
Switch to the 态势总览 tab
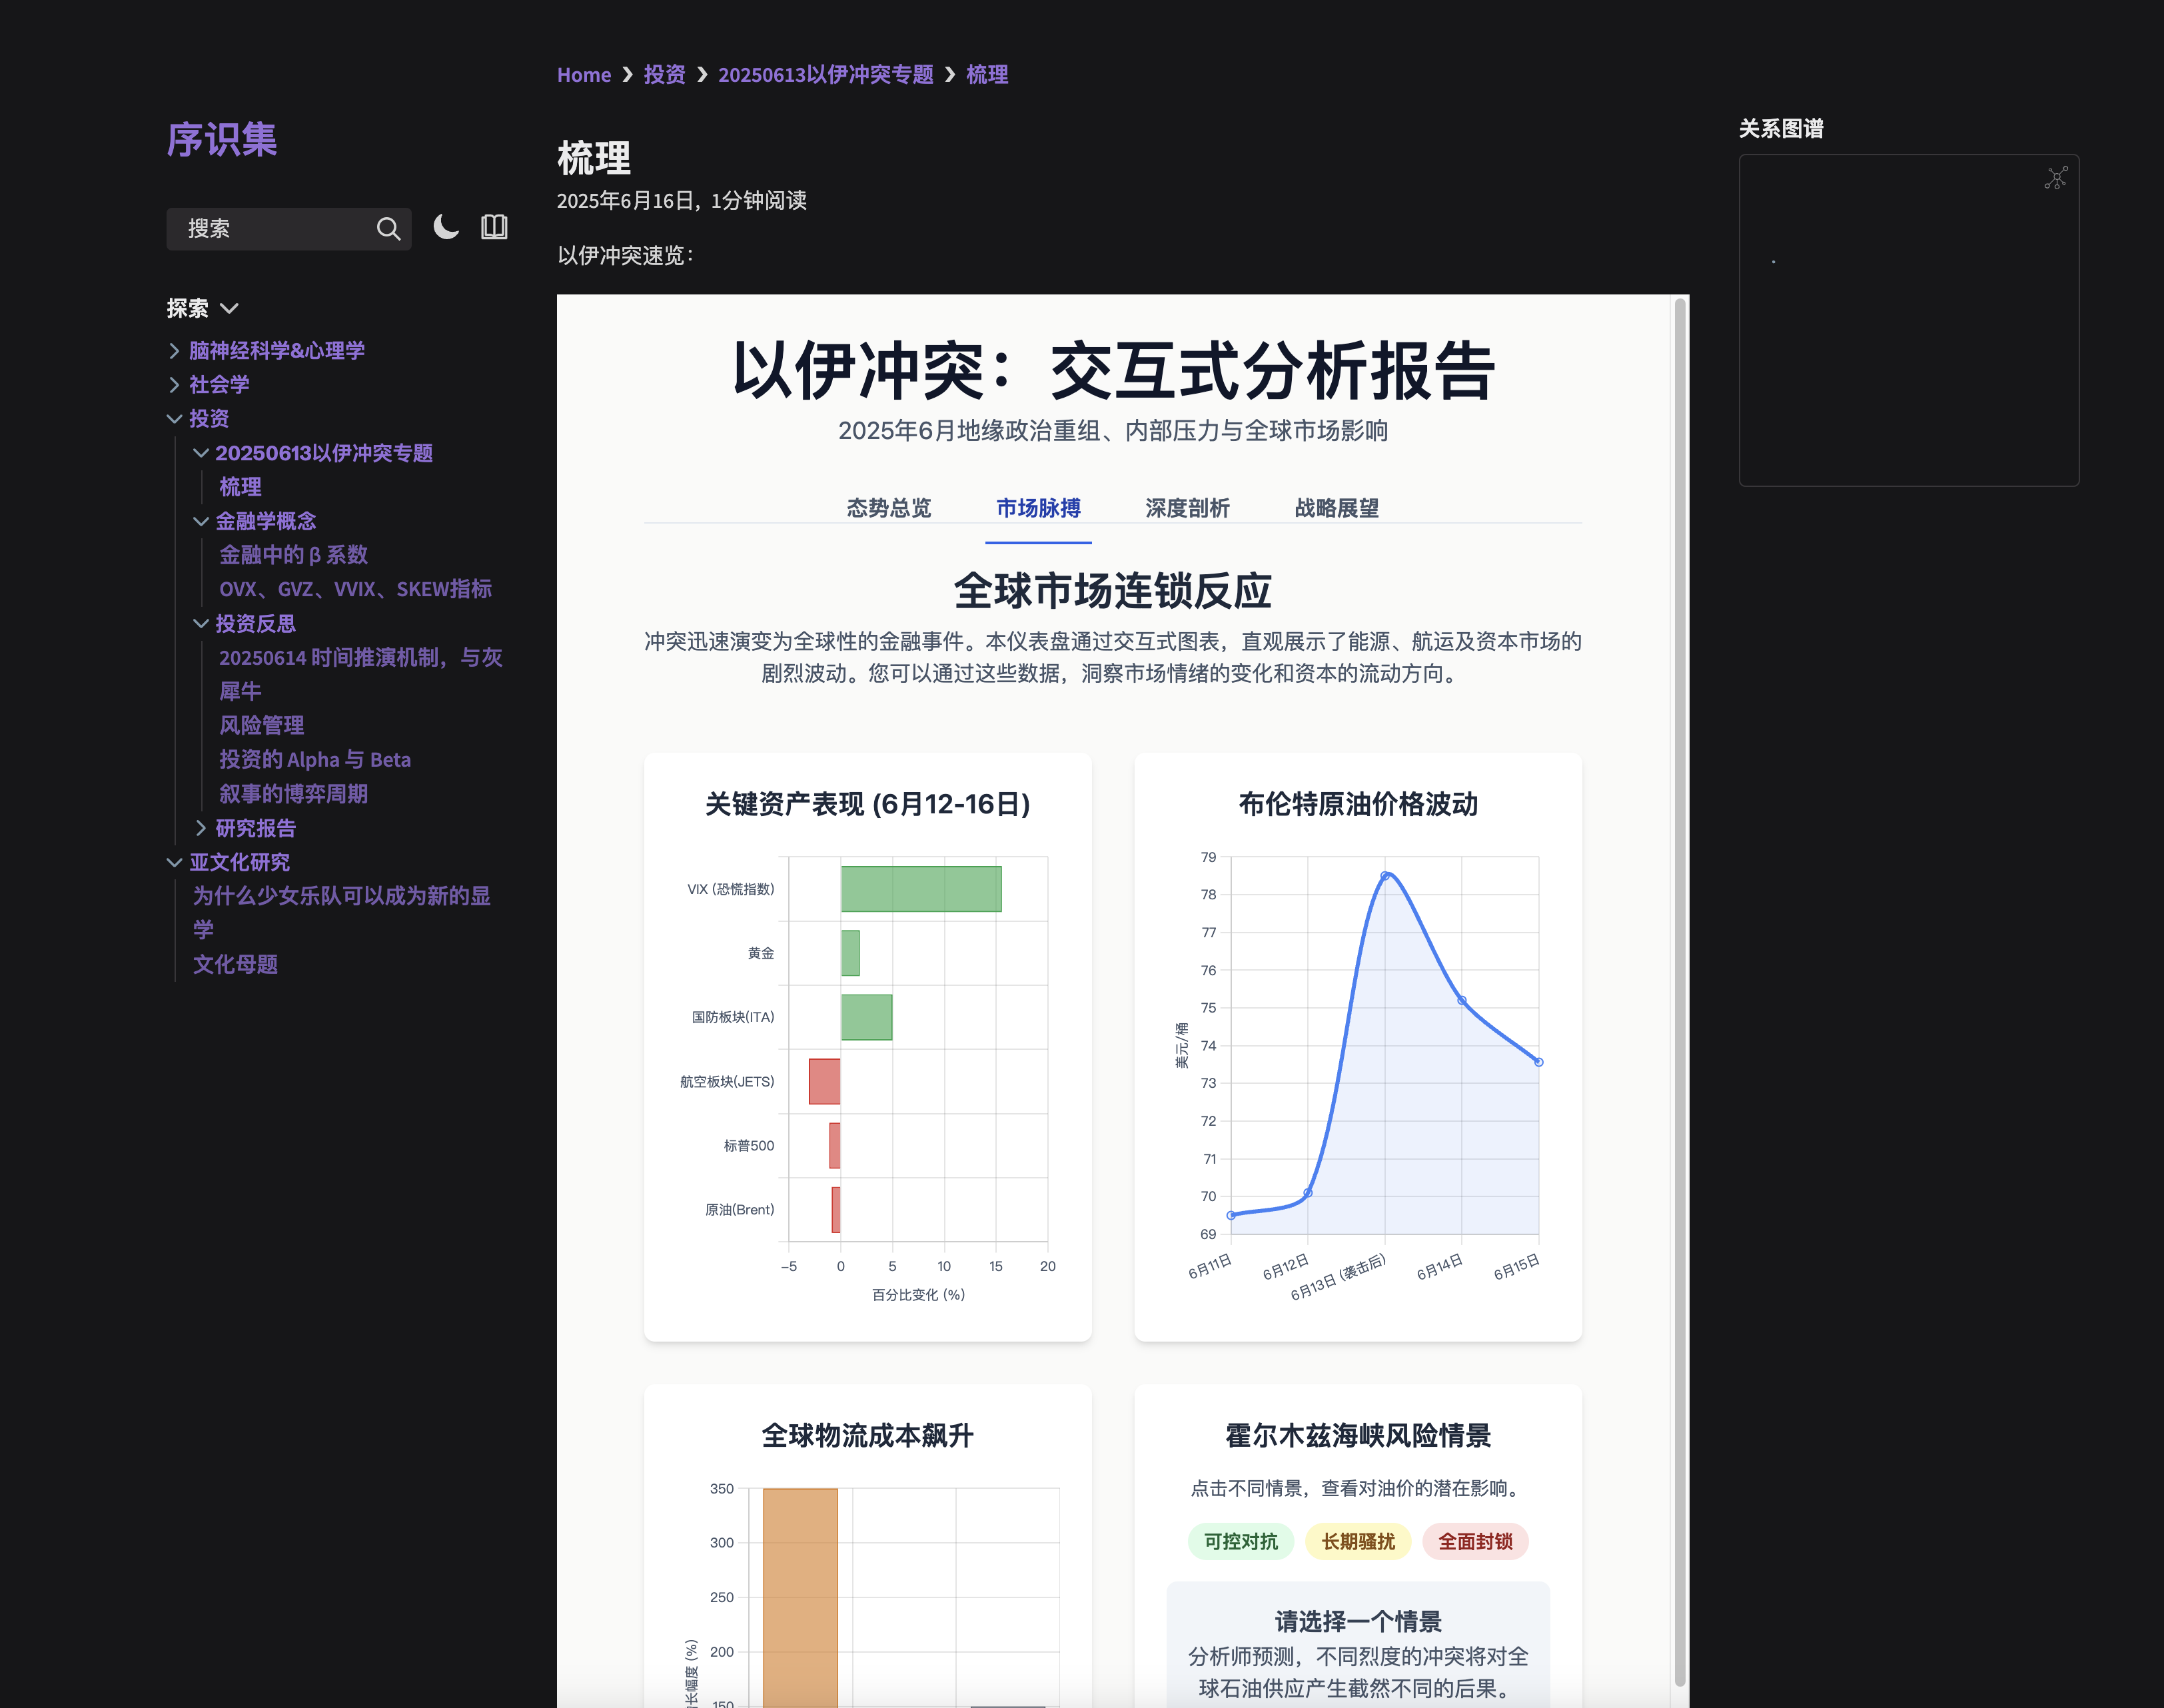point(888,508)
